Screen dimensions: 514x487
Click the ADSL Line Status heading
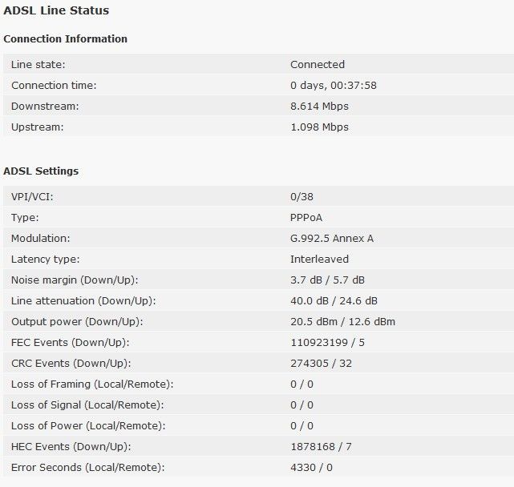56,10
